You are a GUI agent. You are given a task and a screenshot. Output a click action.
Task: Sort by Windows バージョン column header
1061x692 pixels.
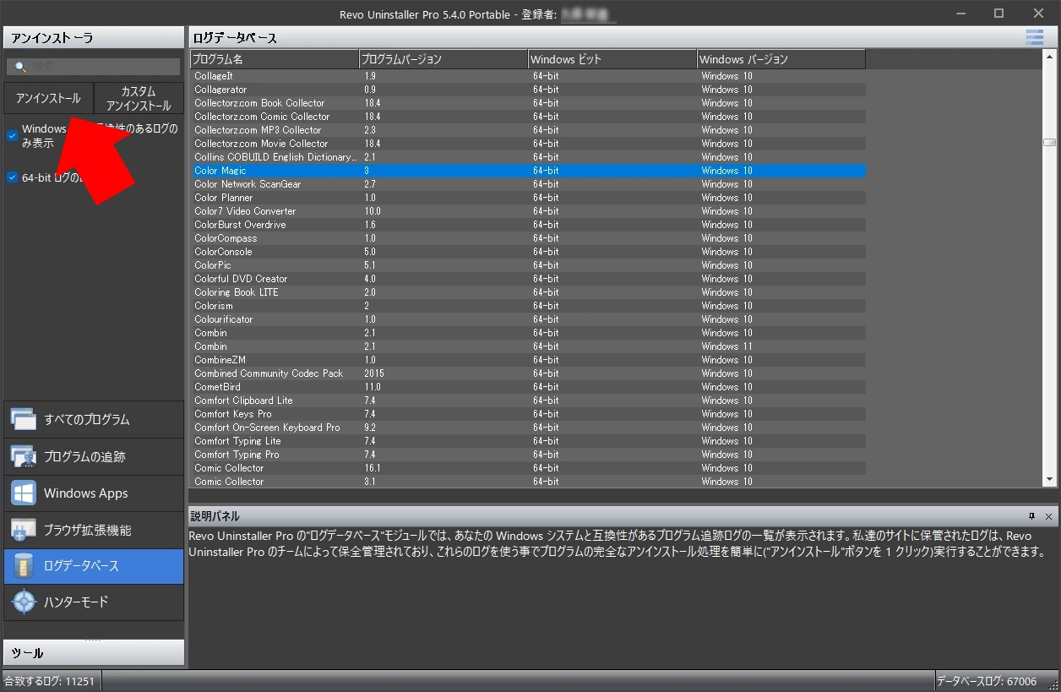(781, 59)
